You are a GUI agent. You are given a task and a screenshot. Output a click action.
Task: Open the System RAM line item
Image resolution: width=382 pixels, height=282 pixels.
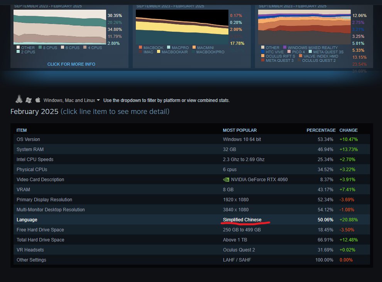[x=191, y=149]
